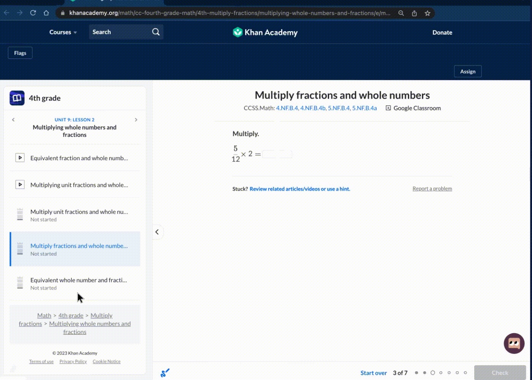
Task: Open Cookie Notice link
Action: pyautogui.click(x=106, y=361)
